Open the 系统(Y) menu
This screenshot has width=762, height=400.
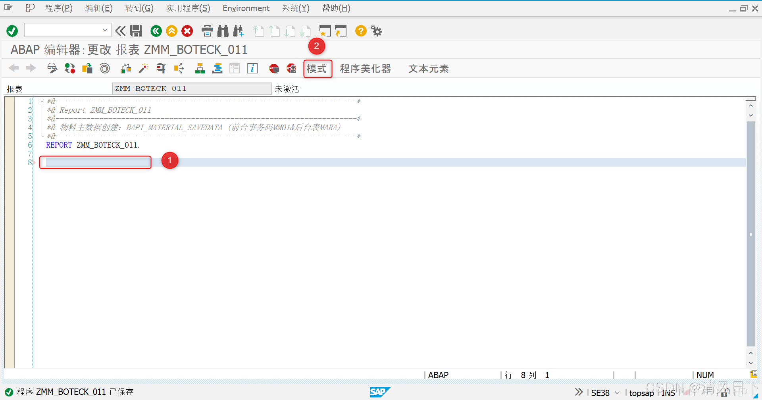tap(295, 8)
